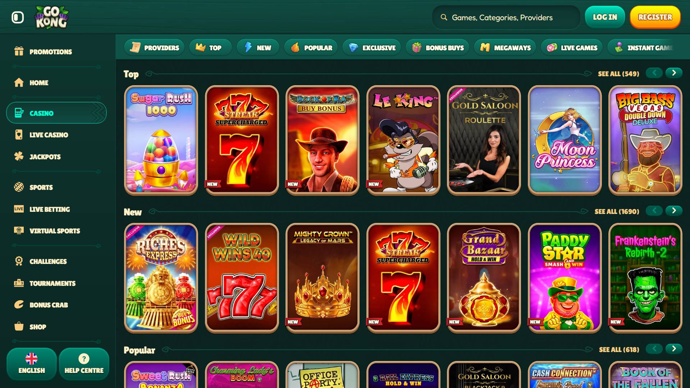Show next games in New row
The height and width of the screenshot is (388, 690).
674,211
